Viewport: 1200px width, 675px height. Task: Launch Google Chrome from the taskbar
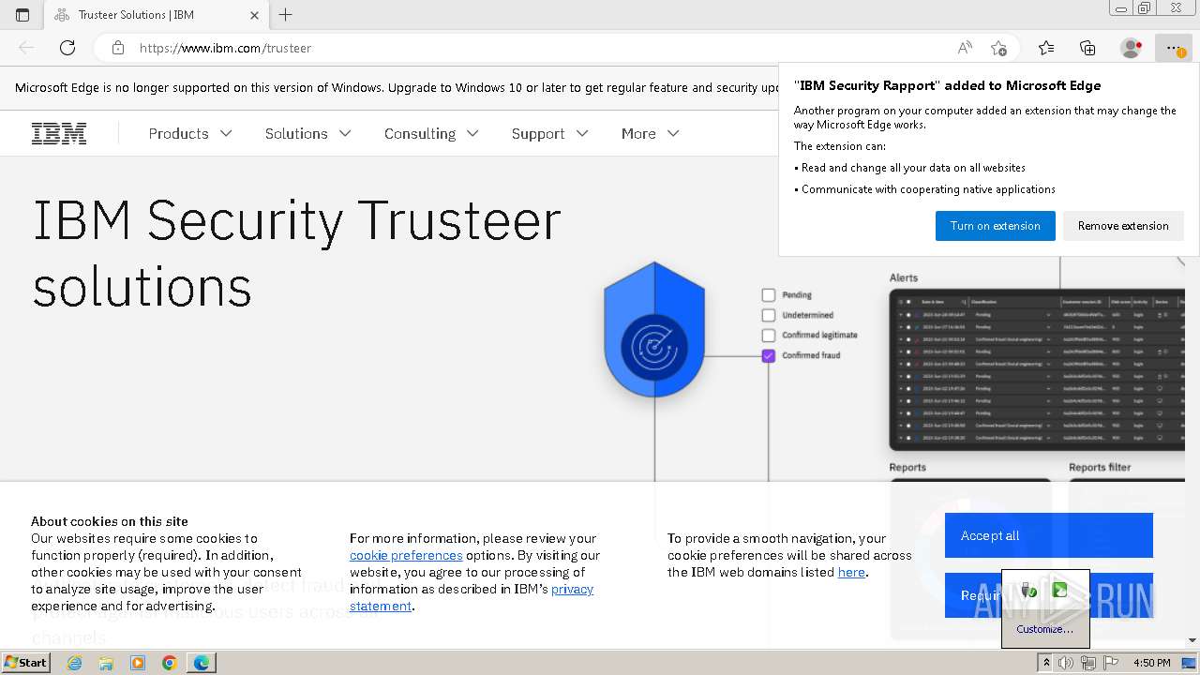pyautogui.click(x=170, y=663)
